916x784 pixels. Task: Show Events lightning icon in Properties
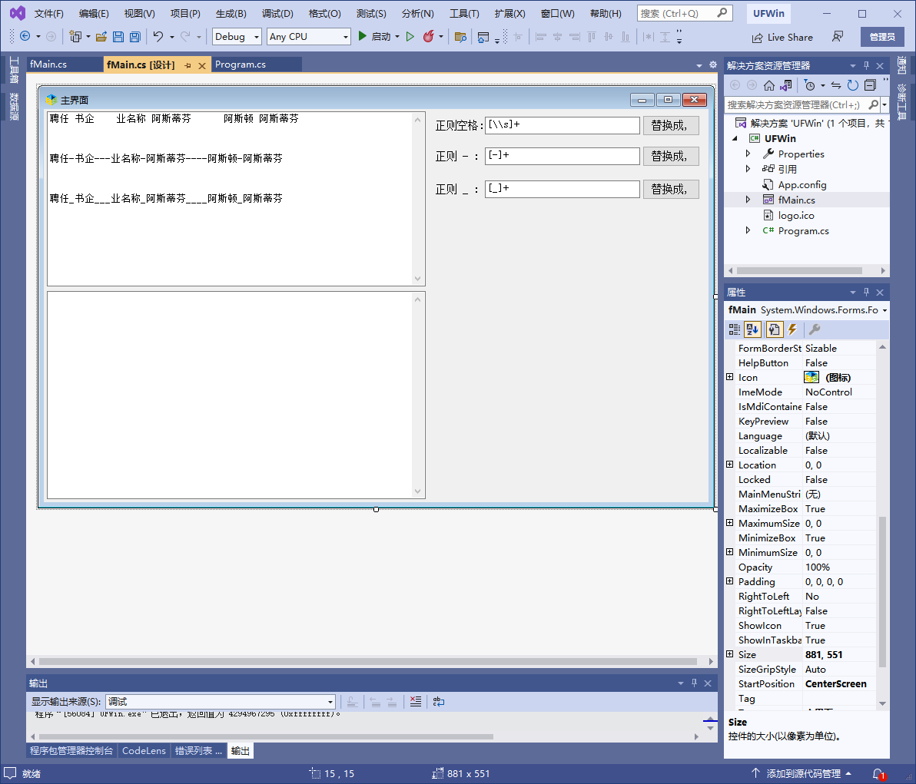[792, 329]
